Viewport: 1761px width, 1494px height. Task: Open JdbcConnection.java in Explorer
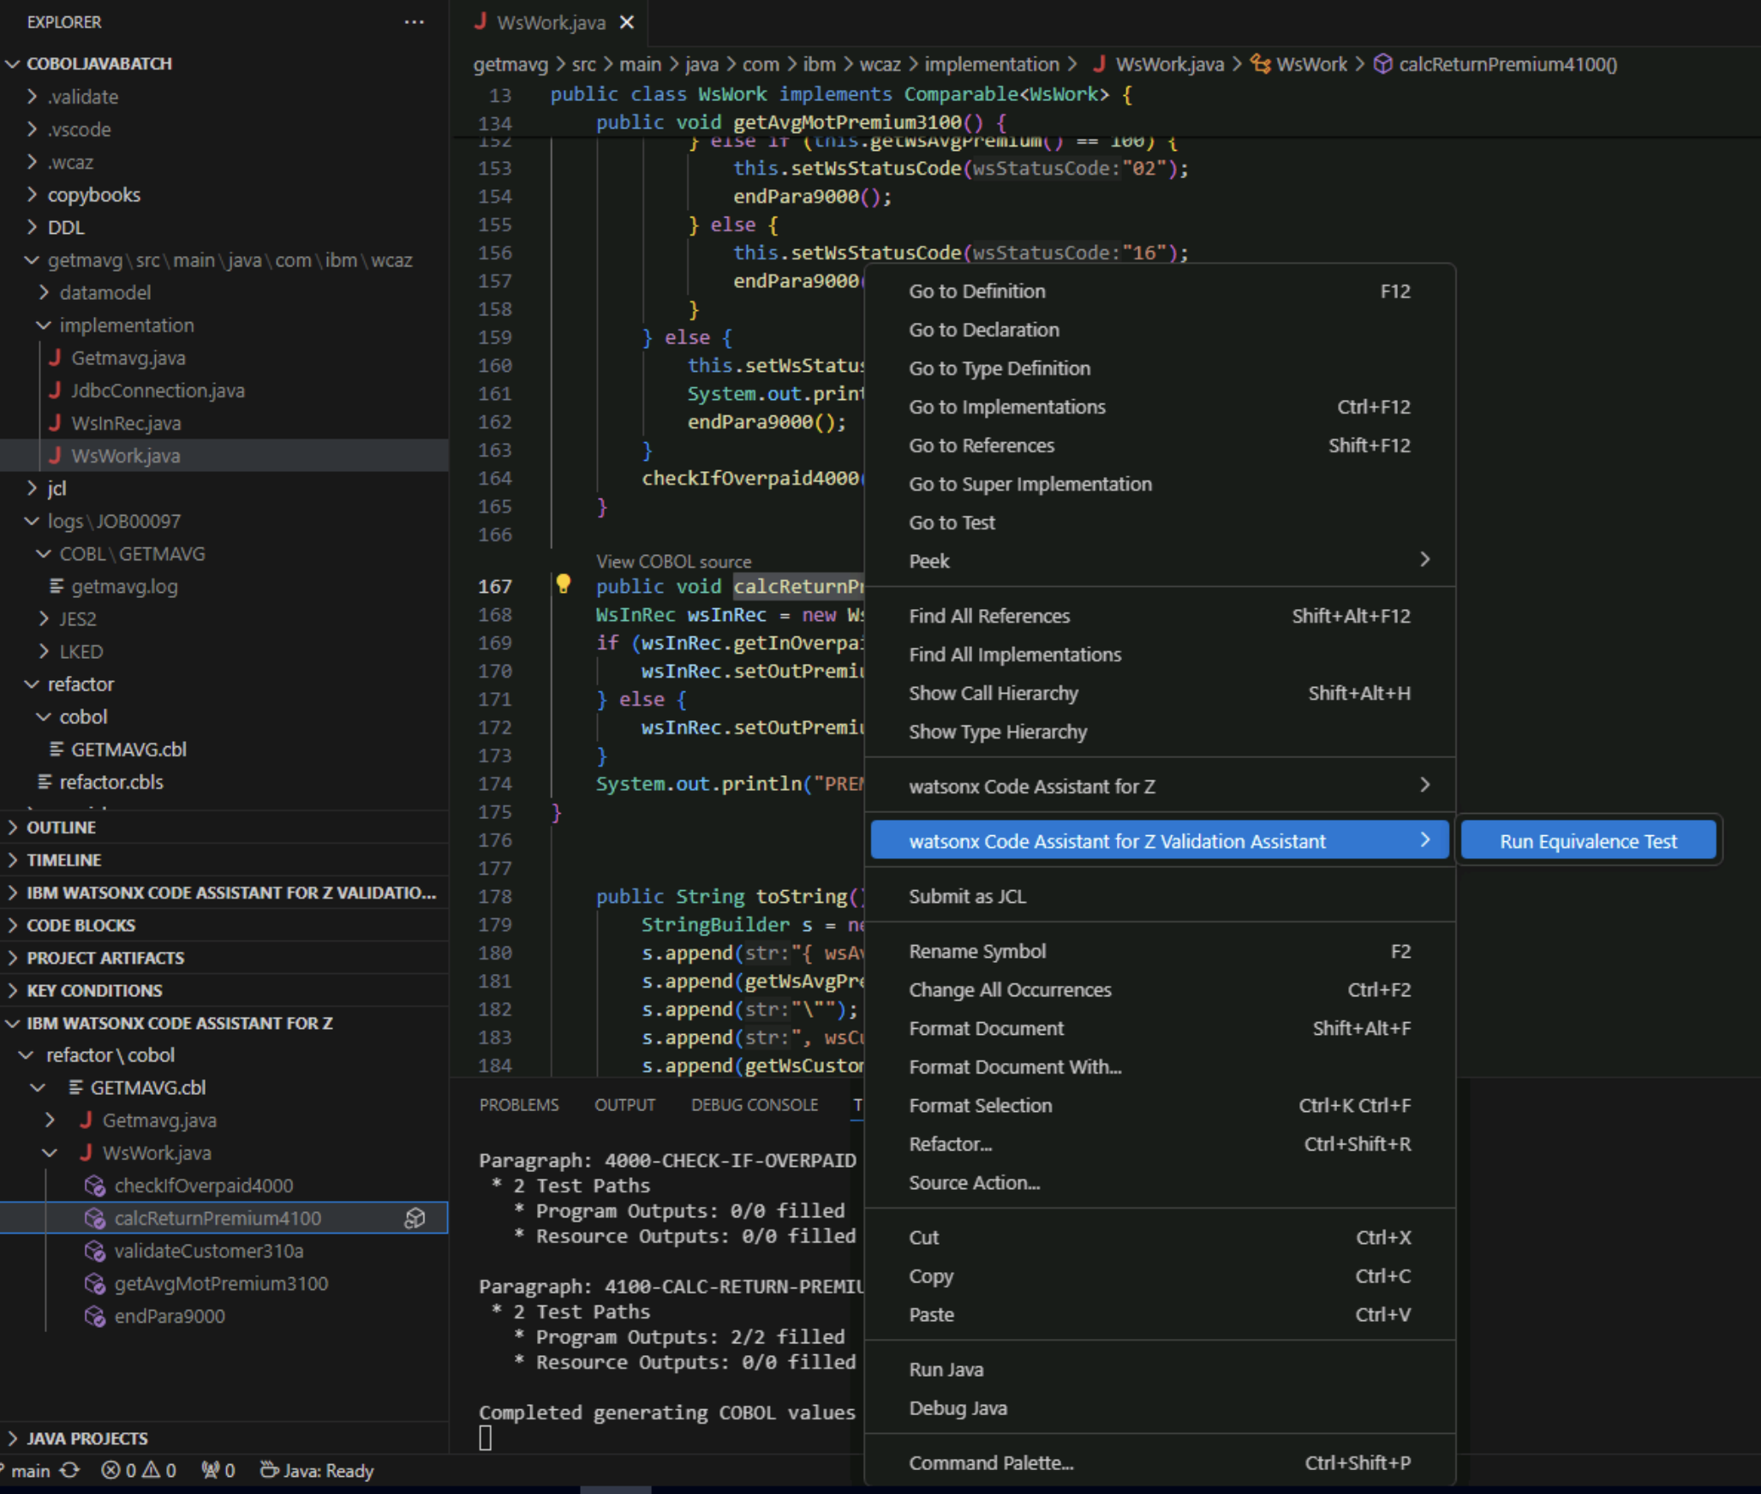158,391
